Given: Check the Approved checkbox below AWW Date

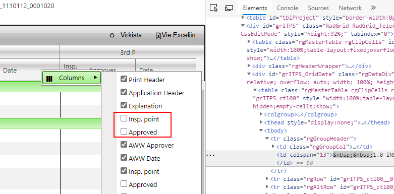Looking at the screenshot, I should [124, 184].
